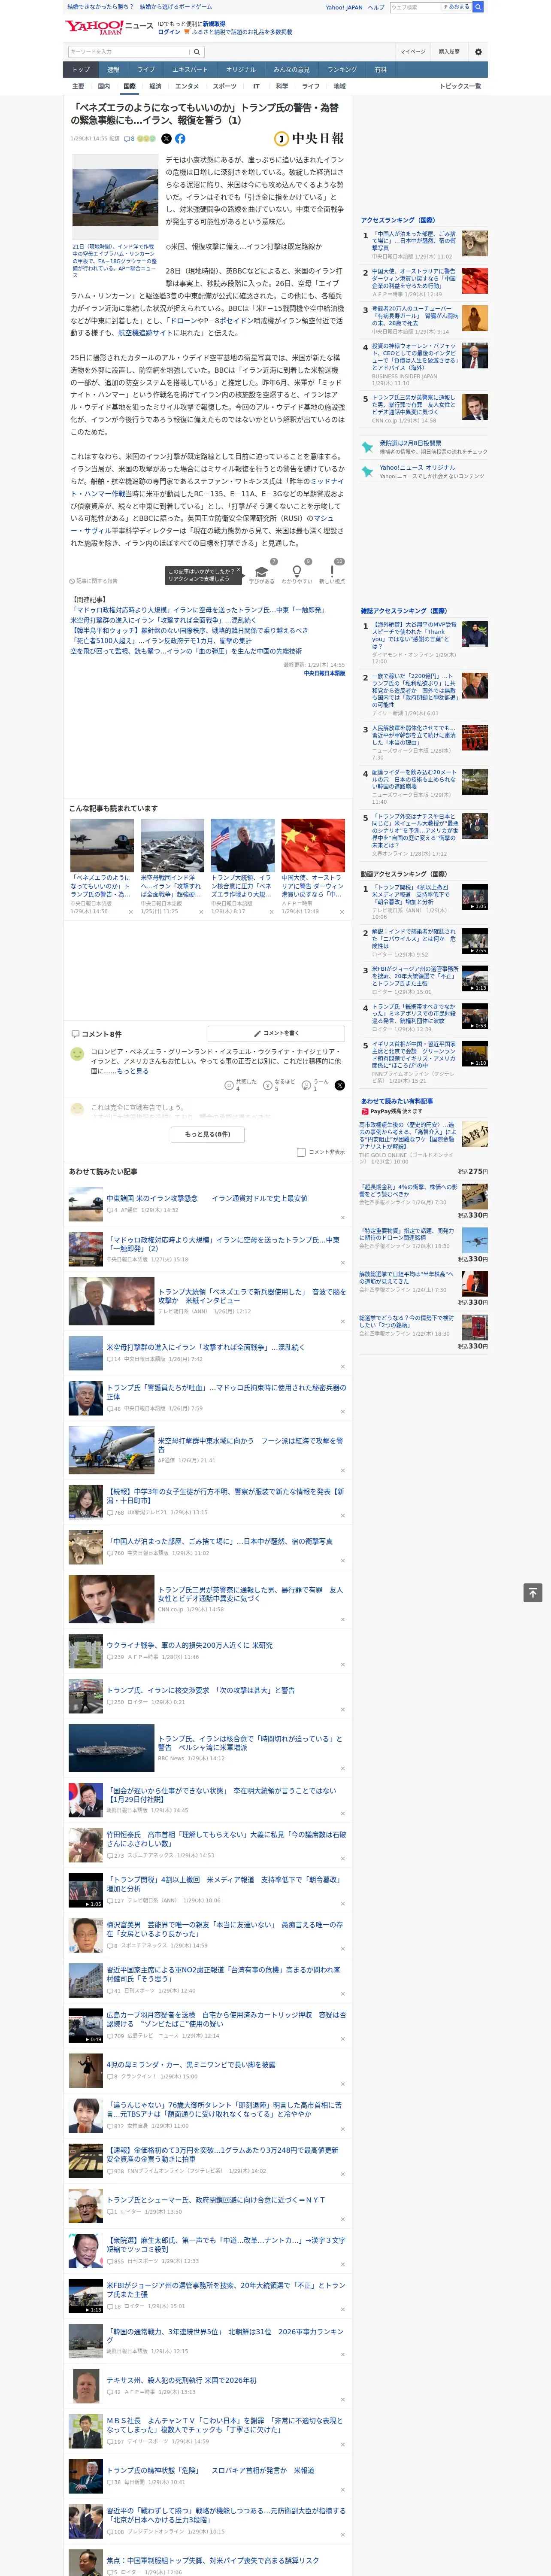Open the article's aircraft carrier photo
The image size is (551, 2576).
[x=114, y=196]
